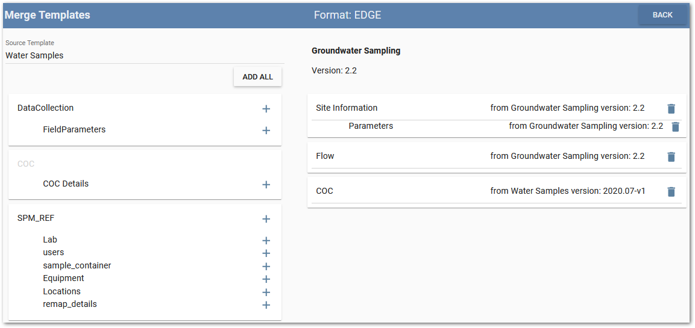Click plus icon next to Equipment

(x=266, y=279)
